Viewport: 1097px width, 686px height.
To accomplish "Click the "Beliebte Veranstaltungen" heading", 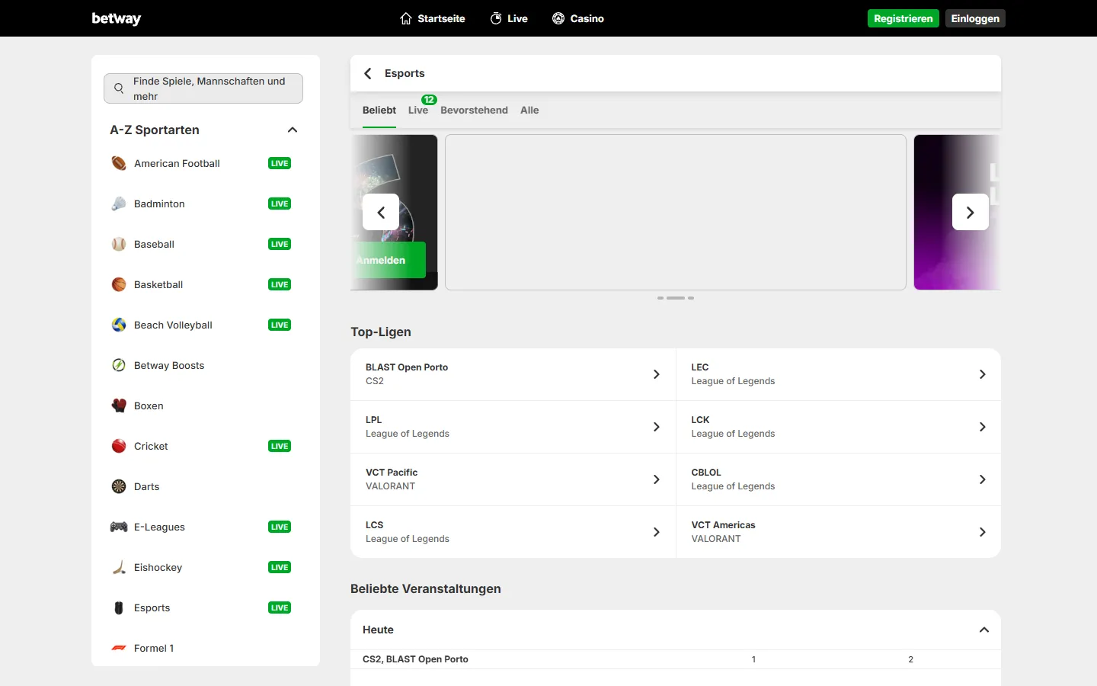I will coord(426,588).
